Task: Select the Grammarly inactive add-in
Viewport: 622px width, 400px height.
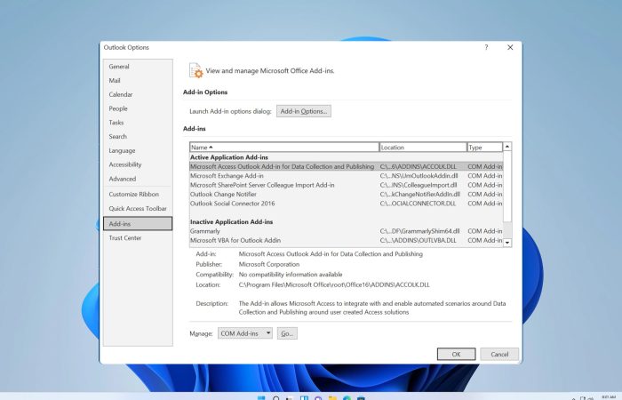Action: tap(346, 231)
